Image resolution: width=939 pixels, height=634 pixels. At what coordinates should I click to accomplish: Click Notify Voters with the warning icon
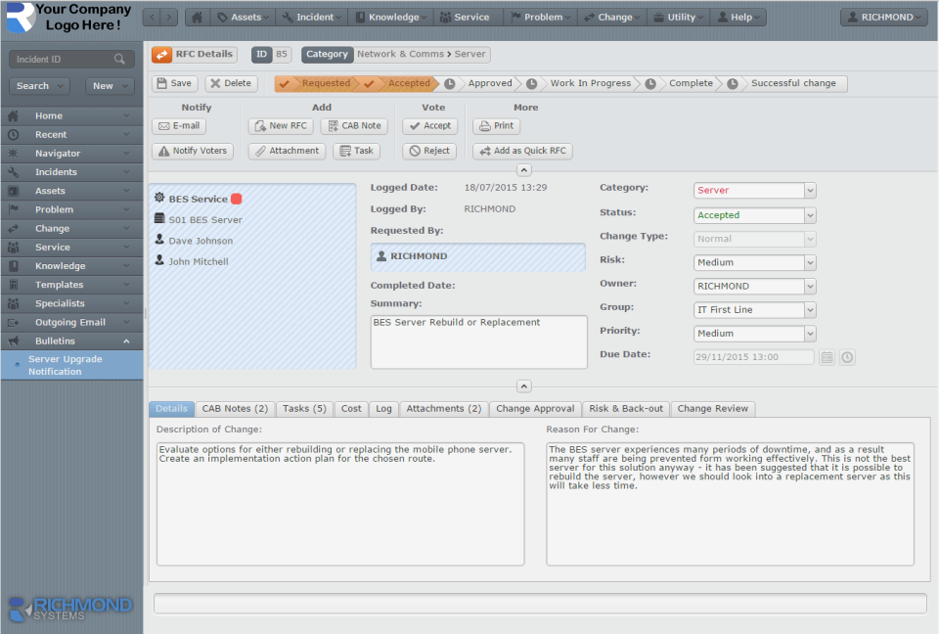pyautogui.click(x=191, y=150)
